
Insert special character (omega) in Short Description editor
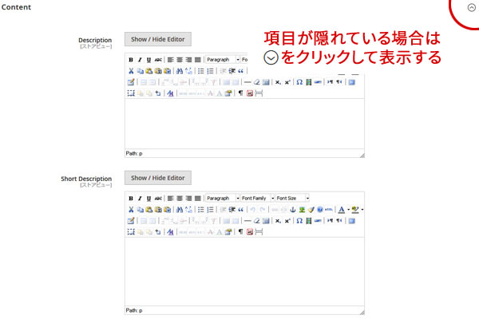click(299, 220)
